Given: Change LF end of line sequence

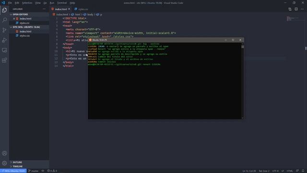Looking at the screenshot, I should [283, 171].
